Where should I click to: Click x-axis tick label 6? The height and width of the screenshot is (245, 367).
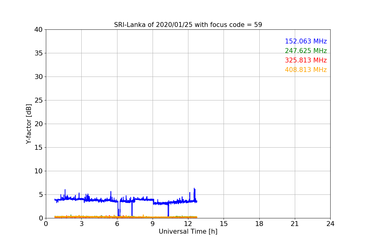(117, 224)
